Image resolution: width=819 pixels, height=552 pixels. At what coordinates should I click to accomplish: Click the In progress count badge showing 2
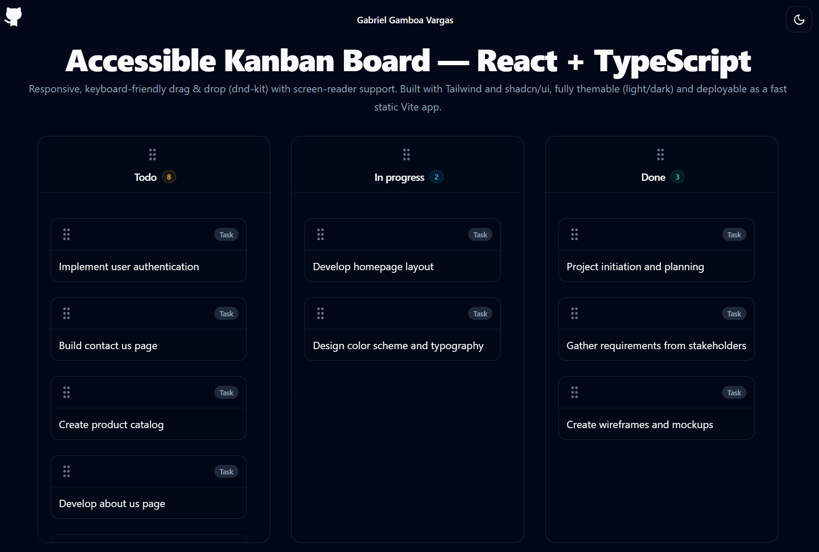pyautogui.click(x=437, y=177)
